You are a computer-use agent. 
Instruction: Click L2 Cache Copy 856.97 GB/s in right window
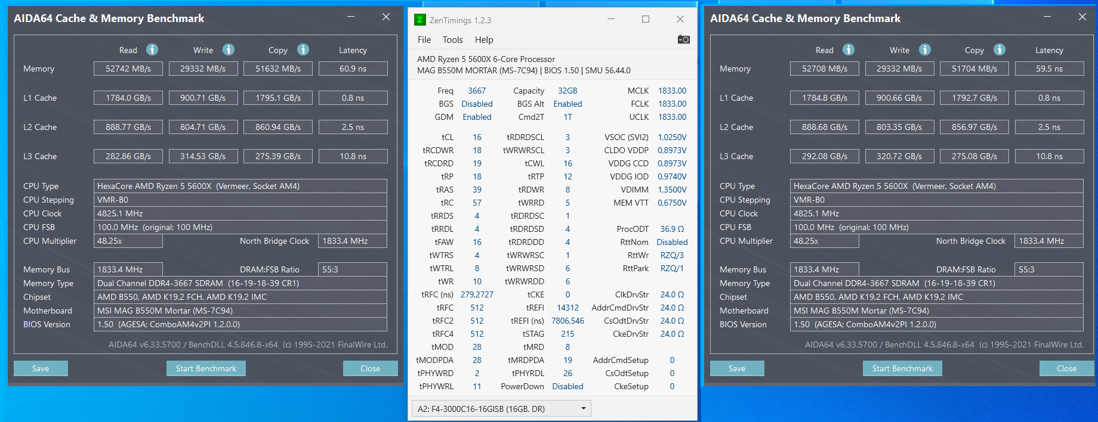[x=974, y=127]
